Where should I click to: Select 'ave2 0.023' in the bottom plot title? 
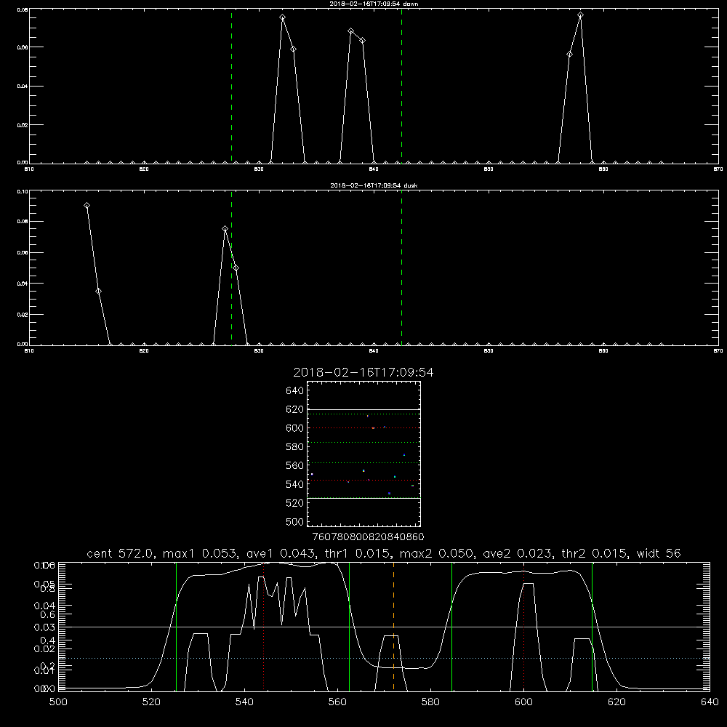[517, 553]
